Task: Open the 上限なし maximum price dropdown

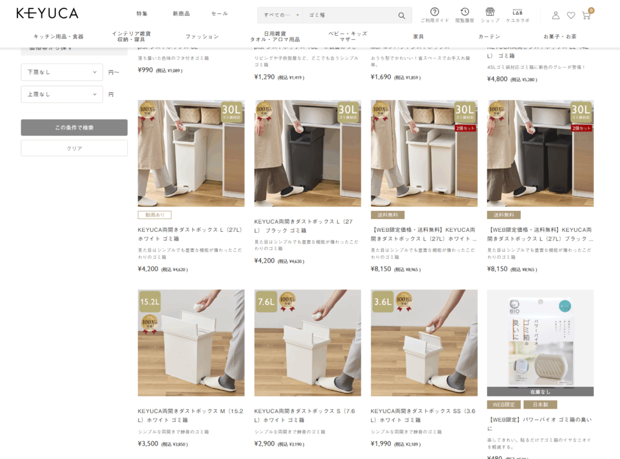Action: coord(61,94)
